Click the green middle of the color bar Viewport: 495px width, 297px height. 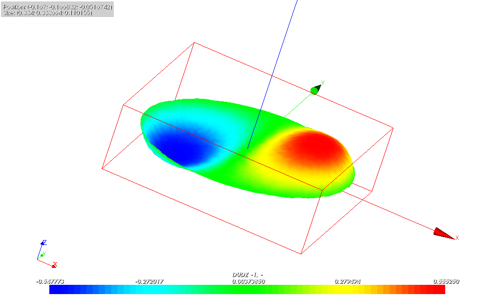[x=247, y=289]
